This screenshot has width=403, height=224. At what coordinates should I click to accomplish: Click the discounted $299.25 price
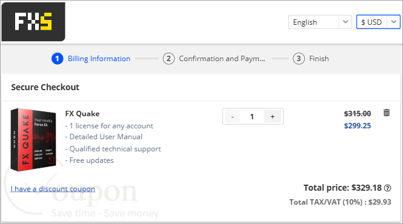tap(358, 126)
